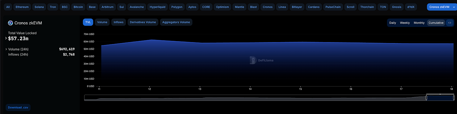This screenshot has height=114, width=457.
Task: Open the Optimism chain page
Action: [x=223, y=7]
